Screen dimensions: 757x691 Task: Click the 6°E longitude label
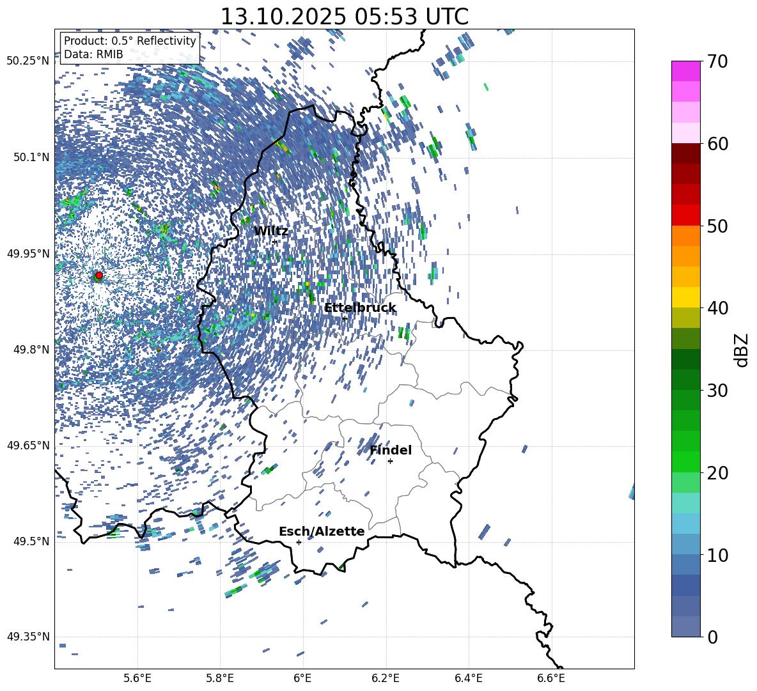[x=302, y=678]
